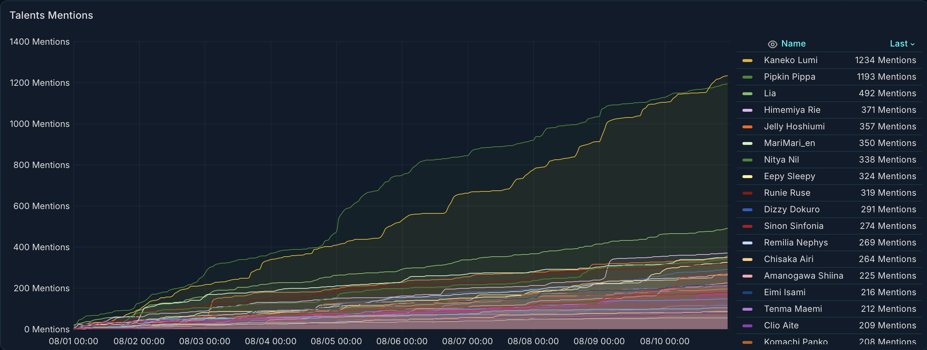Click the 1234 Mentions value
Image resolution: width=927 pixels, height=350 pixels.
click(x=886, y=60)
